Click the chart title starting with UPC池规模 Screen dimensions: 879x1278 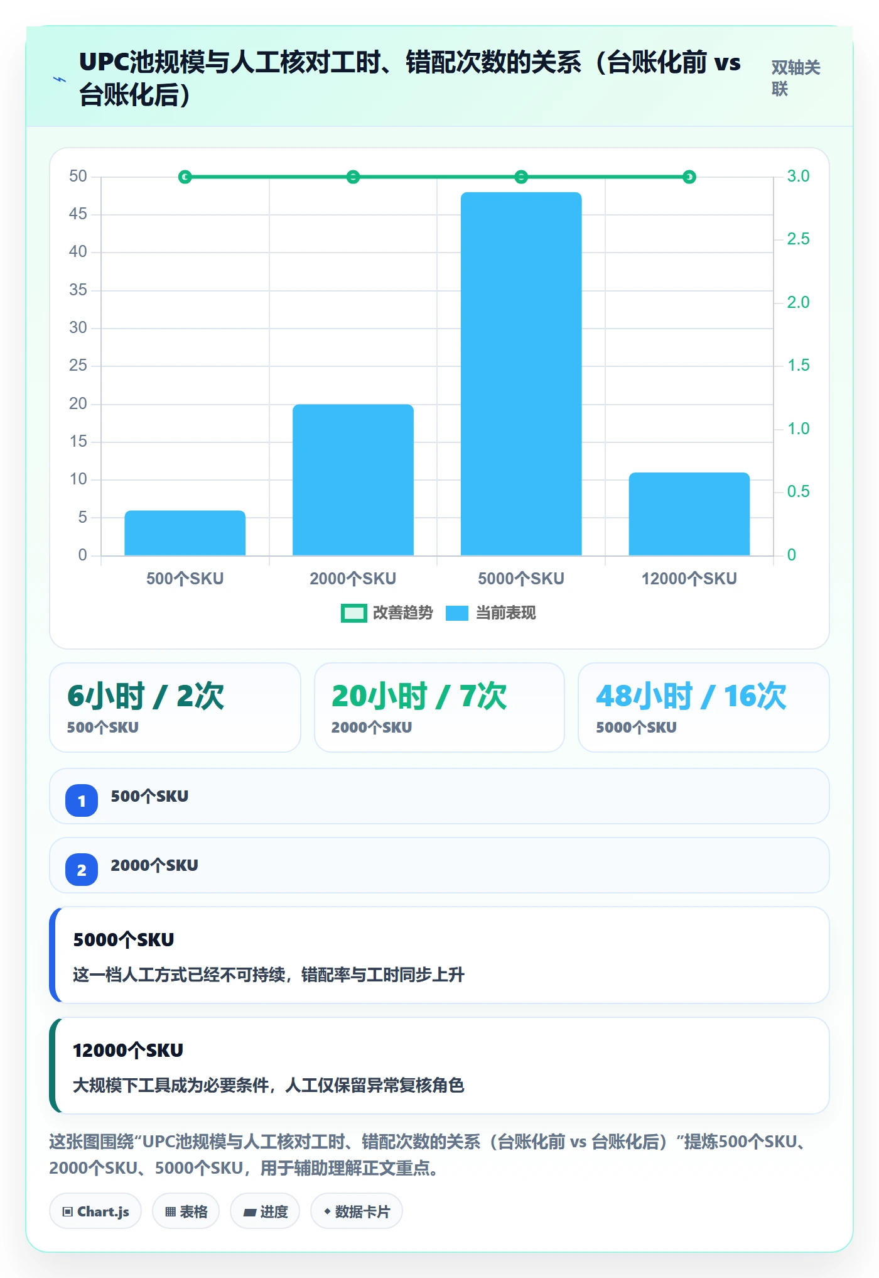[409, 79]
